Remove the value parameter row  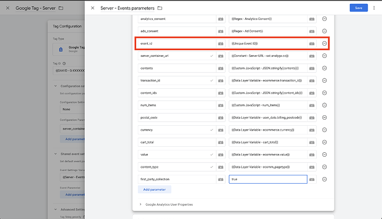pos(324,154)
